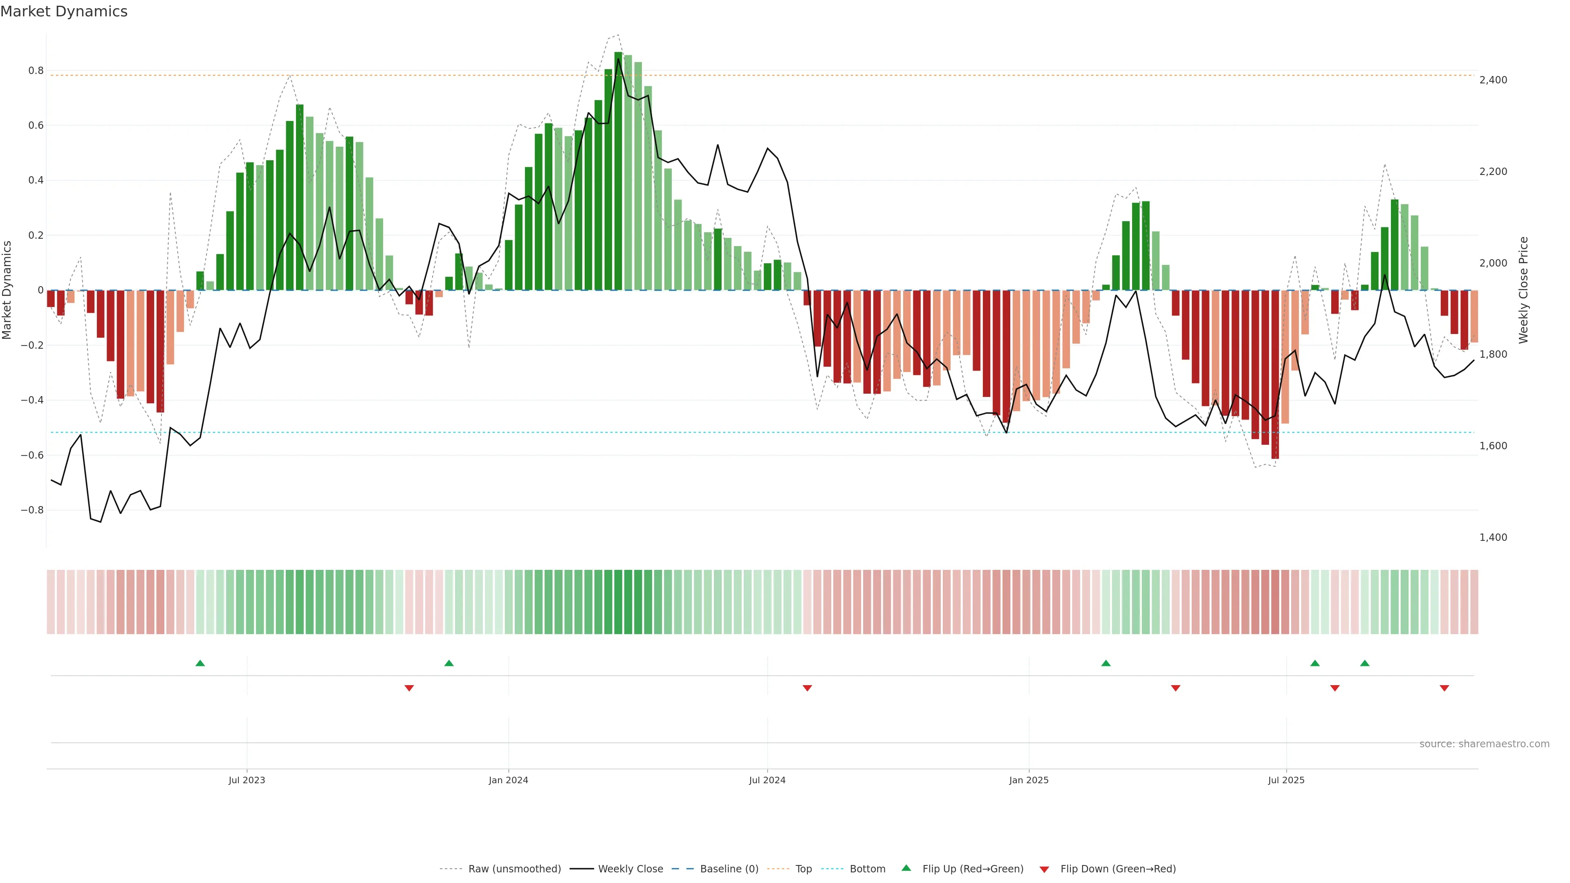Click the red flip-down triangle just after Jul 2024

(x=807, y=688)
